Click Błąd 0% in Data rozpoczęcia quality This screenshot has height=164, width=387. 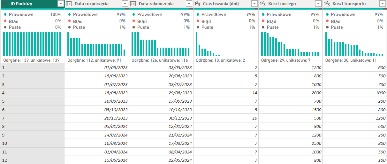tap(96, 21)
